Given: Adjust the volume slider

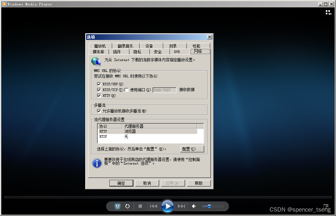Looking at the screenshot, I should pos(209,206).
